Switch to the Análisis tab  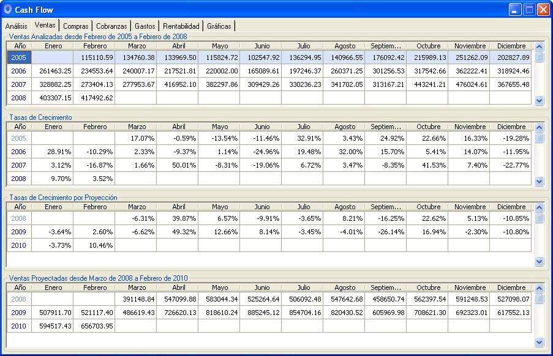pos(17,26)
